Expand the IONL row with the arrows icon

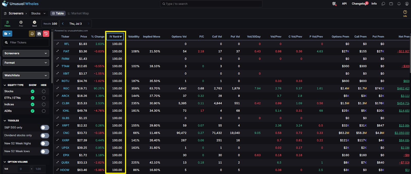(58, 110)
